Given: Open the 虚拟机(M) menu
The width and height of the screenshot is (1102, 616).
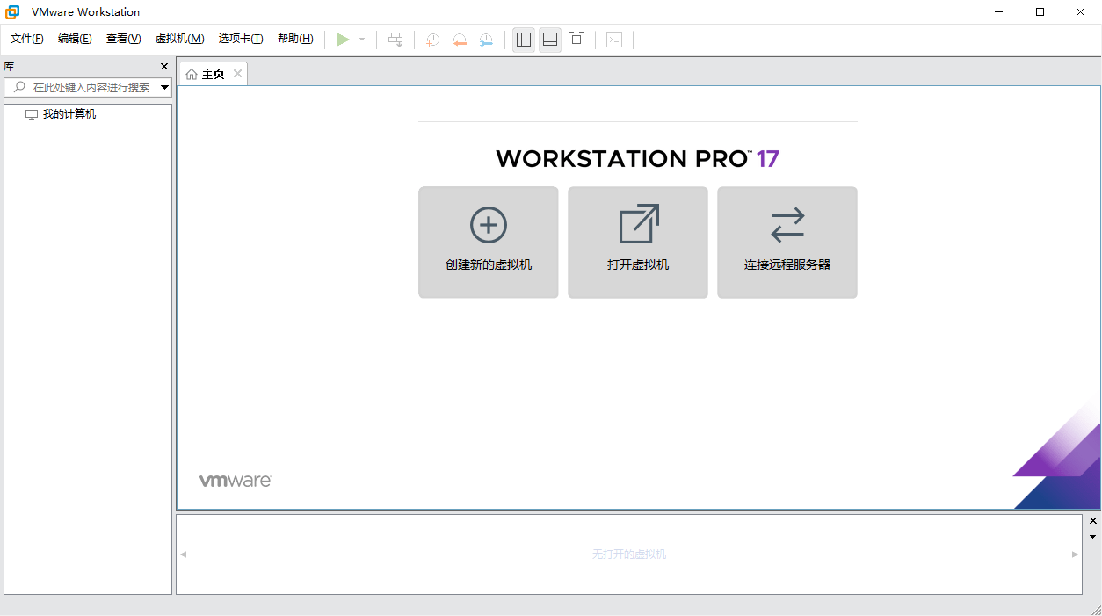Looking at the screenshot, I should pyautogui.click(x=179, y=39).
